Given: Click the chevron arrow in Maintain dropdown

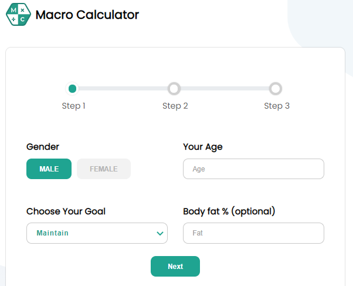Looking at the screenshot, I should pyautogui.click(x=160, y=234).
